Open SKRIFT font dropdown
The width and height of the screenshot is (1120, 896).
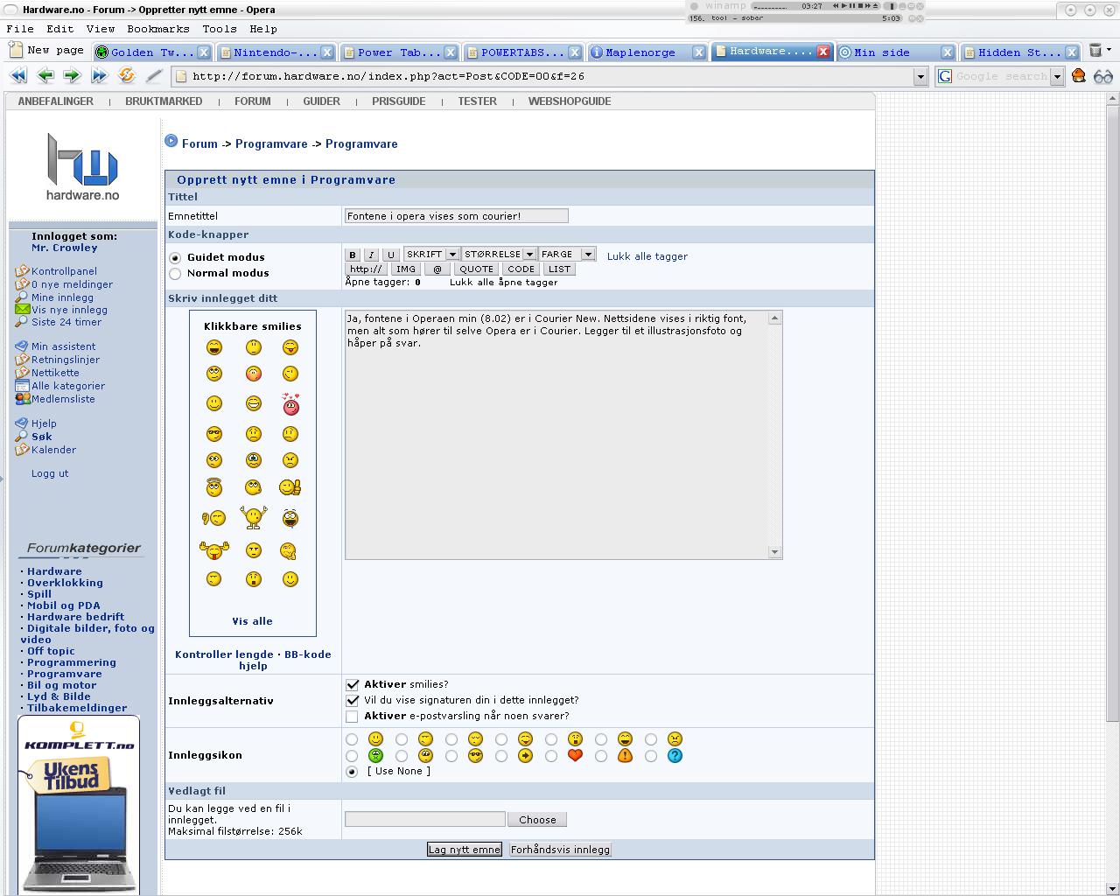(431, 255)
